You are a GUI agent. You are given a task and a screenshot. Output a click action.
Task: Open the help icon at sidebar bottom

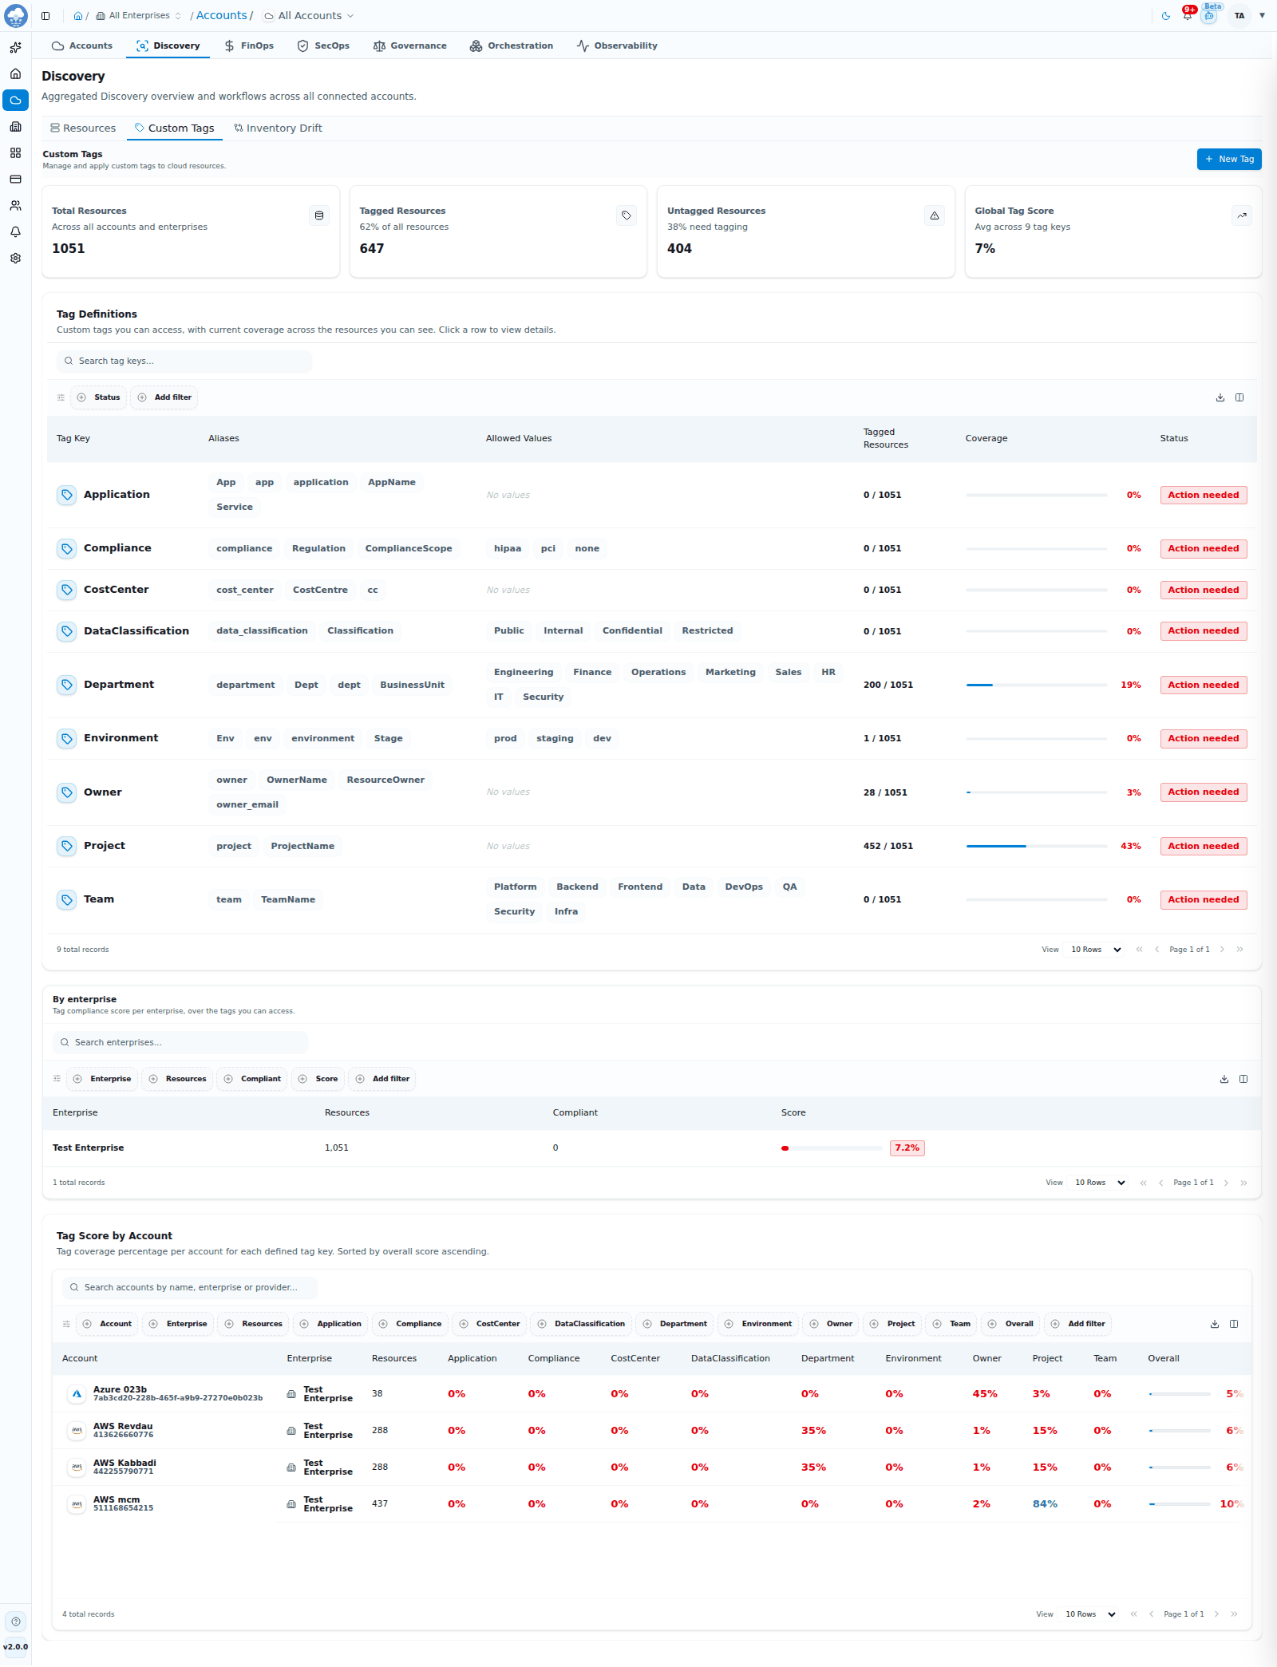coord(15,1622)
